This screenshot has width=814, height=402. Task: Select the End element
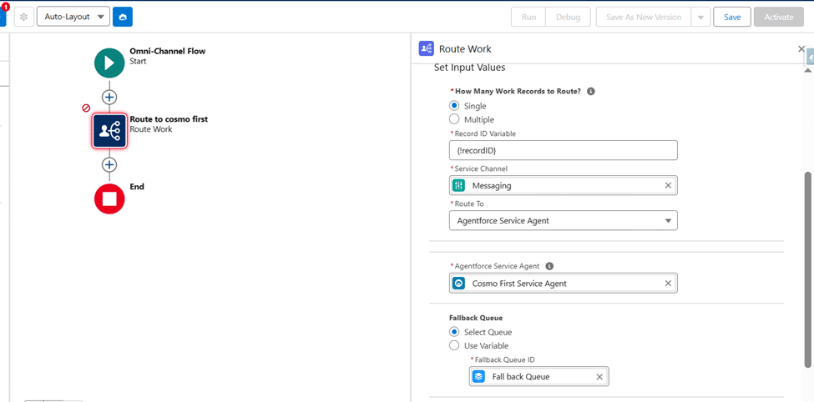tap(109, 198)
